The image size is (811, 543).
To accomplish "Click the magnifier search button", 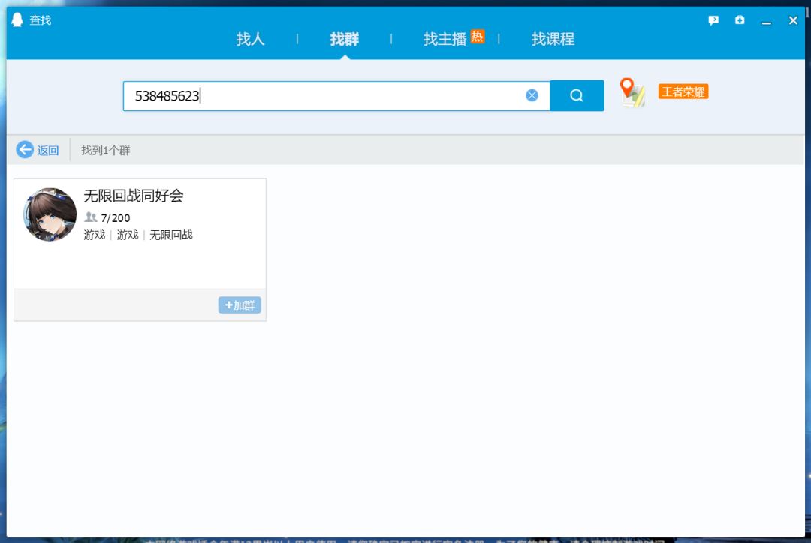I will [x=577, y=95].
